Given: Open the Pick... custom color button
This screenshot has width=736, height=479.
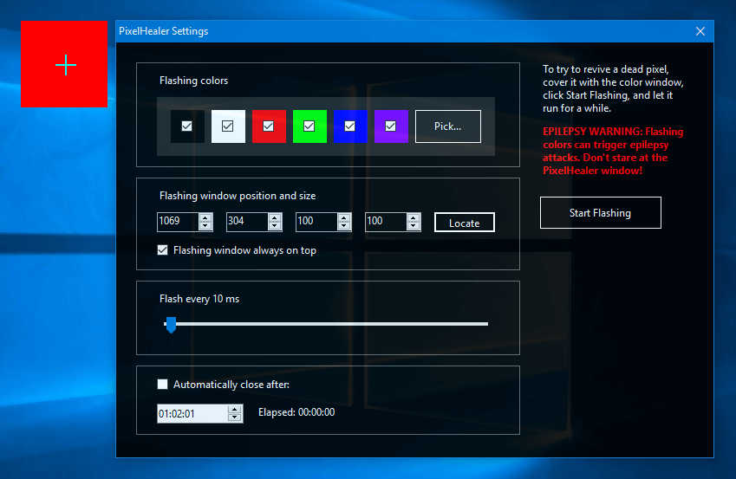Looking at the screenshot, I should coord(448,126).
